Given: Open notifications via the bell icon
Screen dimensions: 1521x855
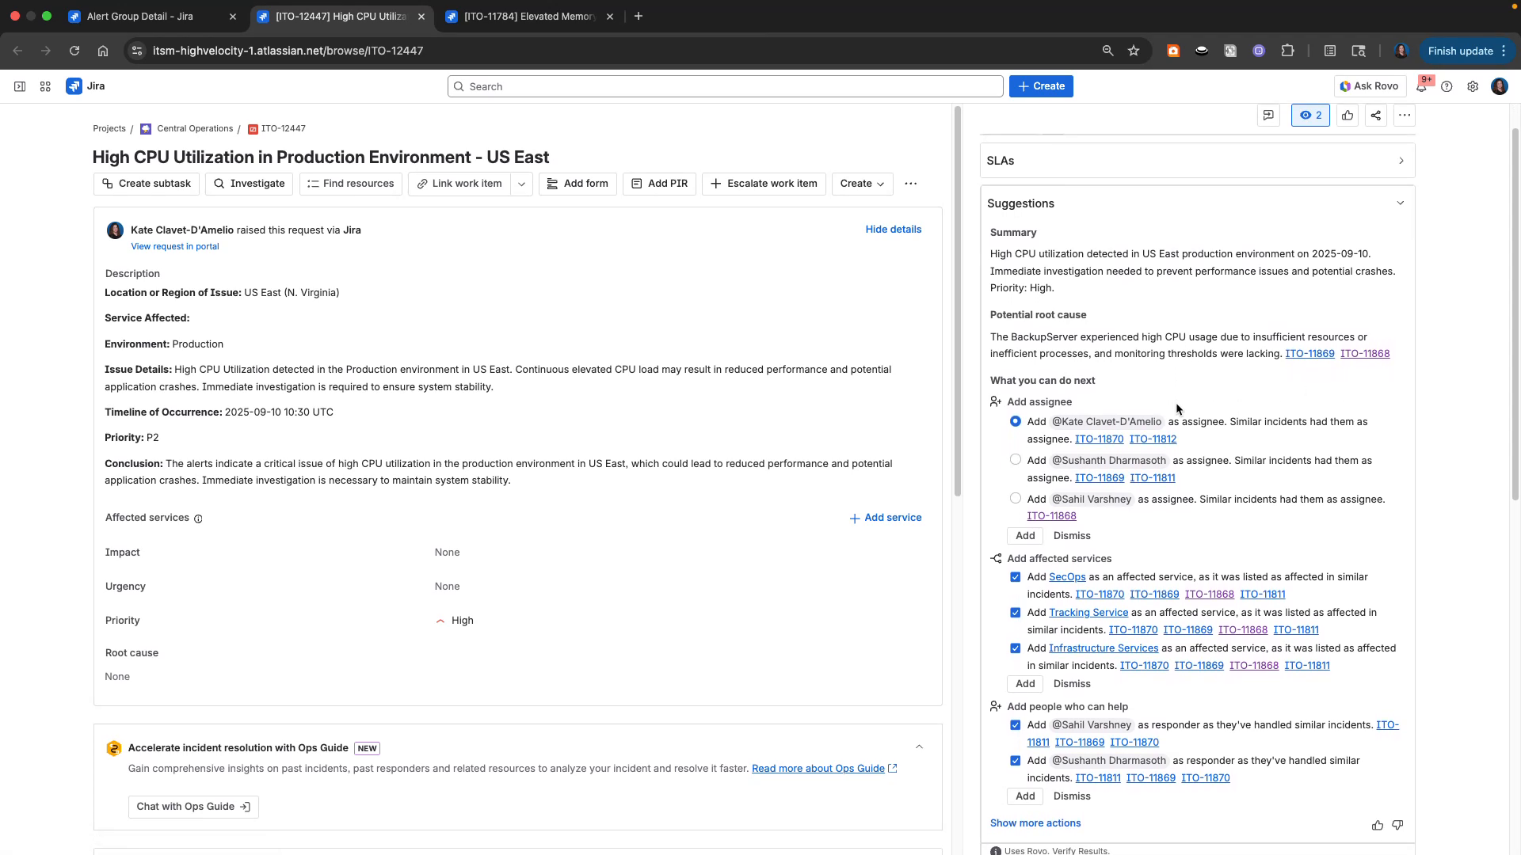Looking at the screenshot, I should pos(1422,86).
